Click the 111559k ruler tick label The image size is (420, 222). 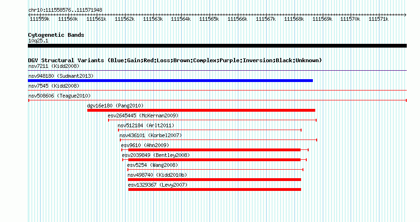click(40, 19)
